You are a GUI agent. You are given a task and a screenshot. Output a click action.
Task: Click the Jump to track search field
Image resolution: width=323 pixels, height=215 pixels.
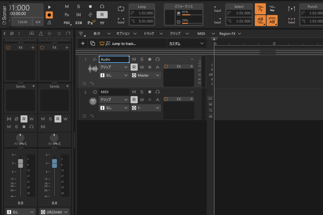coord(132,44)
